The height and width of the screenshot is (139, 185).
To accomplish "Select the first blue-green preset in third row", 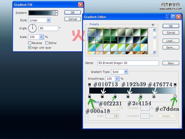I will pos(92,47).
